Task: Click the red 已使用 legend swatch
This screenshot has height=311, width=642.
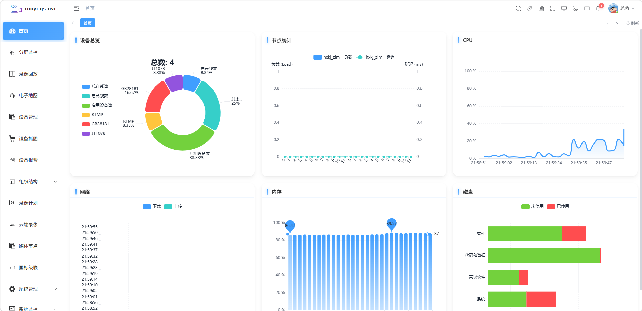Action: [x=551, y=206]
